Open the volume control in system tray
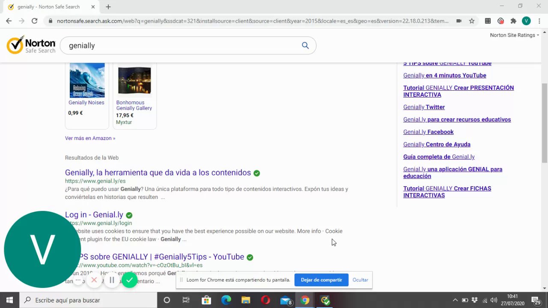This screenshot has width=548, height=308. 494,300
